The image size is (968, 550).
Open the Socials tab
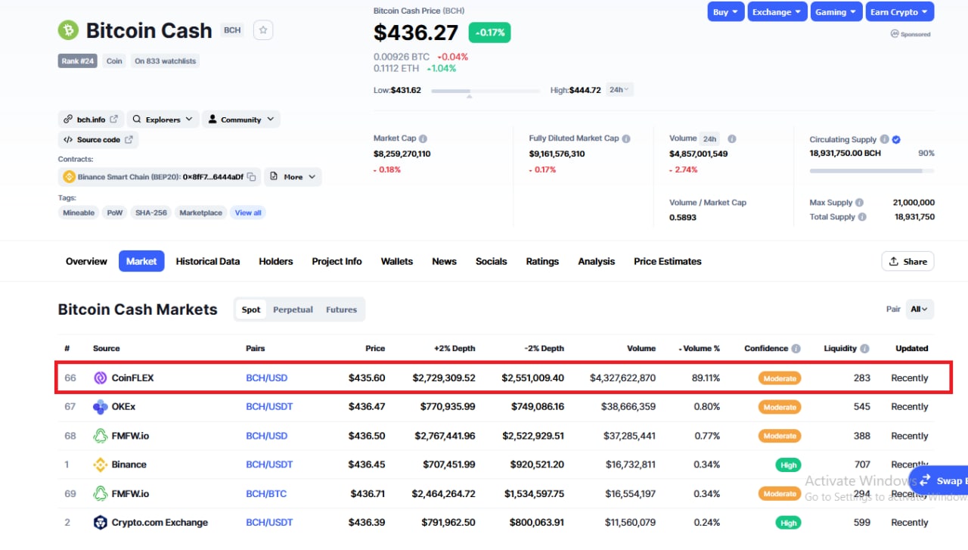pyautogui.click(x=491, y=261)
